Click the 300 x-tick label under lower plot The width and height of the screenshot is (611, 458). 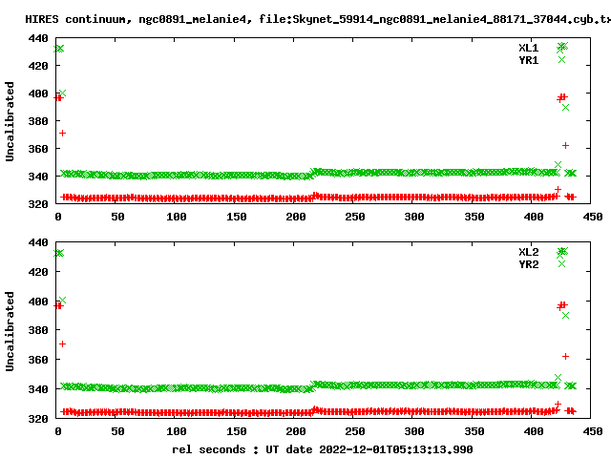[414, 431]
